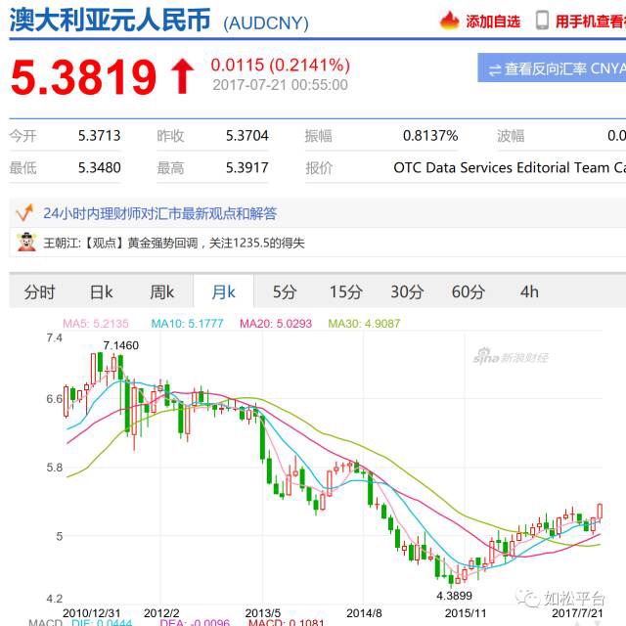The width and height of the screenshot is (626, 626).
Task: Click the 4.3899 low price label
Action: click(x=454, y=596)
